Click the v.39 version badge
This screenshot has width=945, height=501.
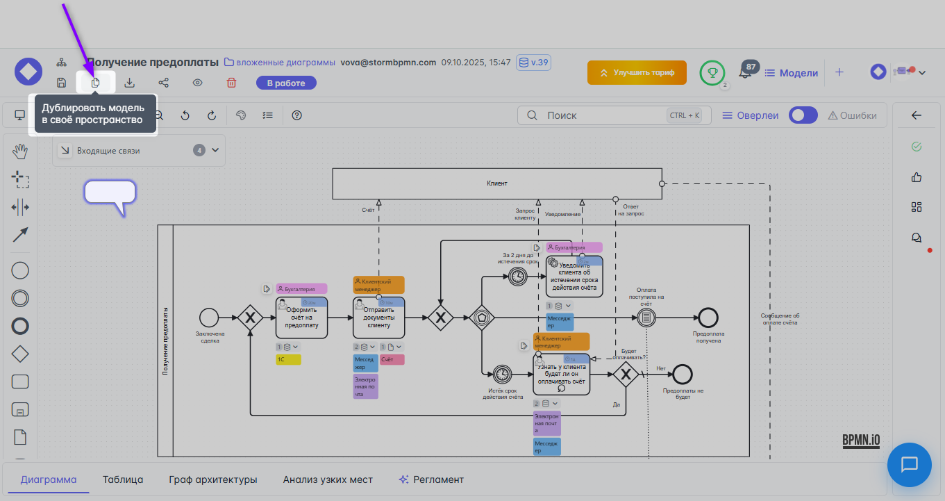coord(534,63)
